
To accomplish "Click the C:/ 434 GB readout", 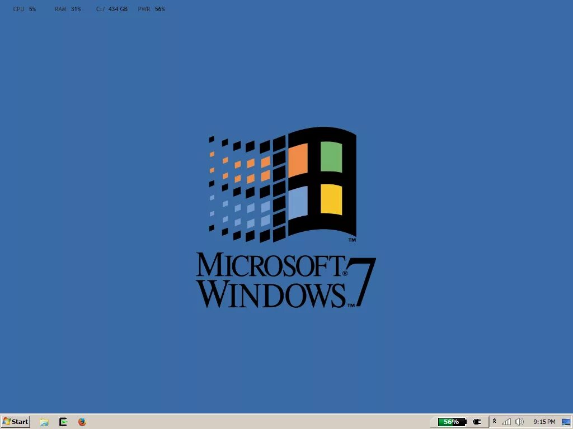I will coord(112,9).
